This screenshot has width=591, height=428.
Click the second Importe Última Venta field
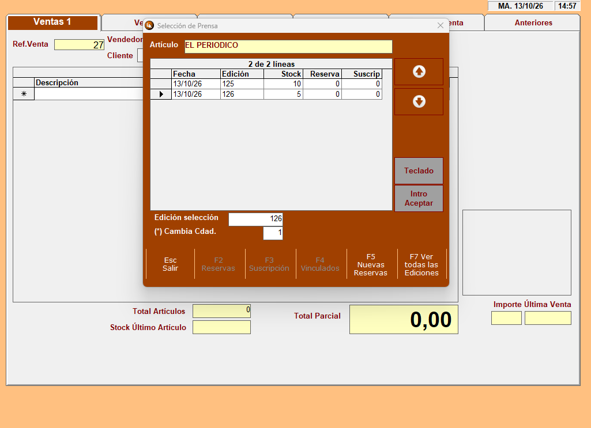(548, 318)
